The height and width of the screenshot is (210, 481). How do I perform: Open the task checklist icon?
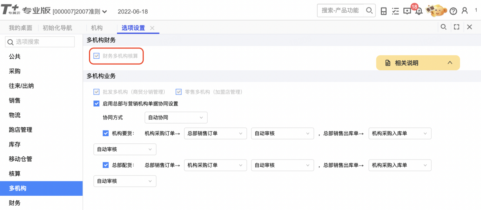pyautogui.click(x=395, y=11)
